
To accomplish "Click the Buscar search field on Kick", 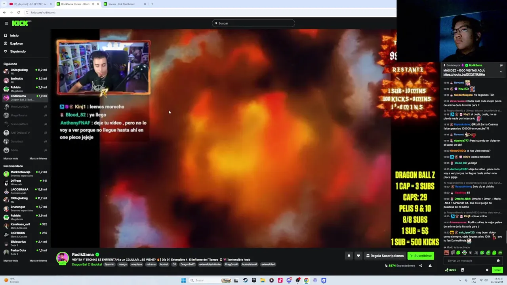I will pos(253,23).
